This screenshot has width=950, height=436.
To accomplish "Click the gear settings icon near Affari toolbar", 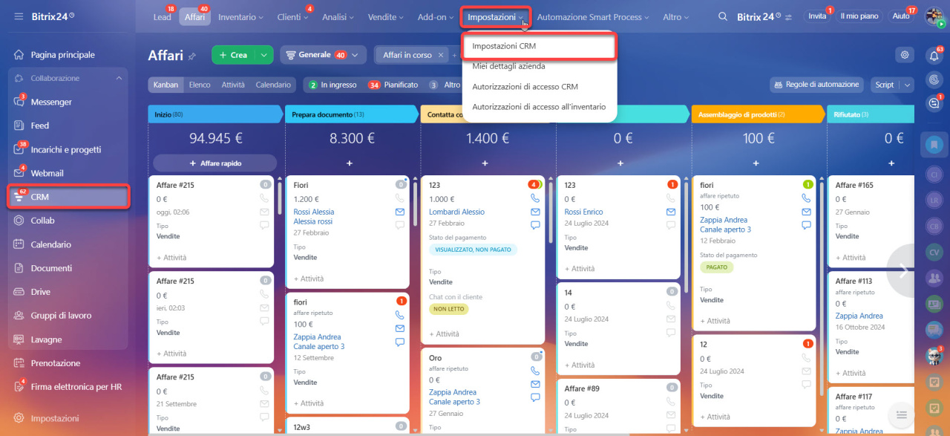I will tap(904, 55).
